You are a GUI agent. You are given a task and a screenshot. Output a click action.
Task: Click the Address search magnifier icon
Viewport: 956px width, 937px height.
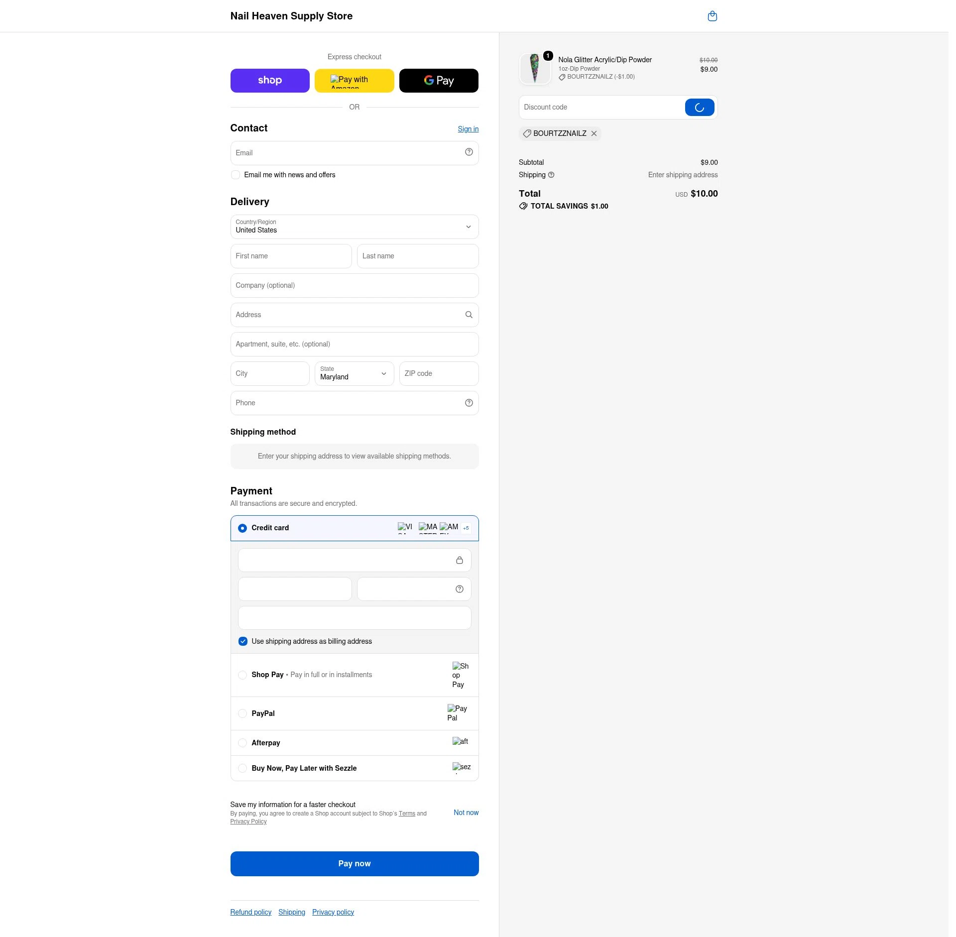click(469, 315)
